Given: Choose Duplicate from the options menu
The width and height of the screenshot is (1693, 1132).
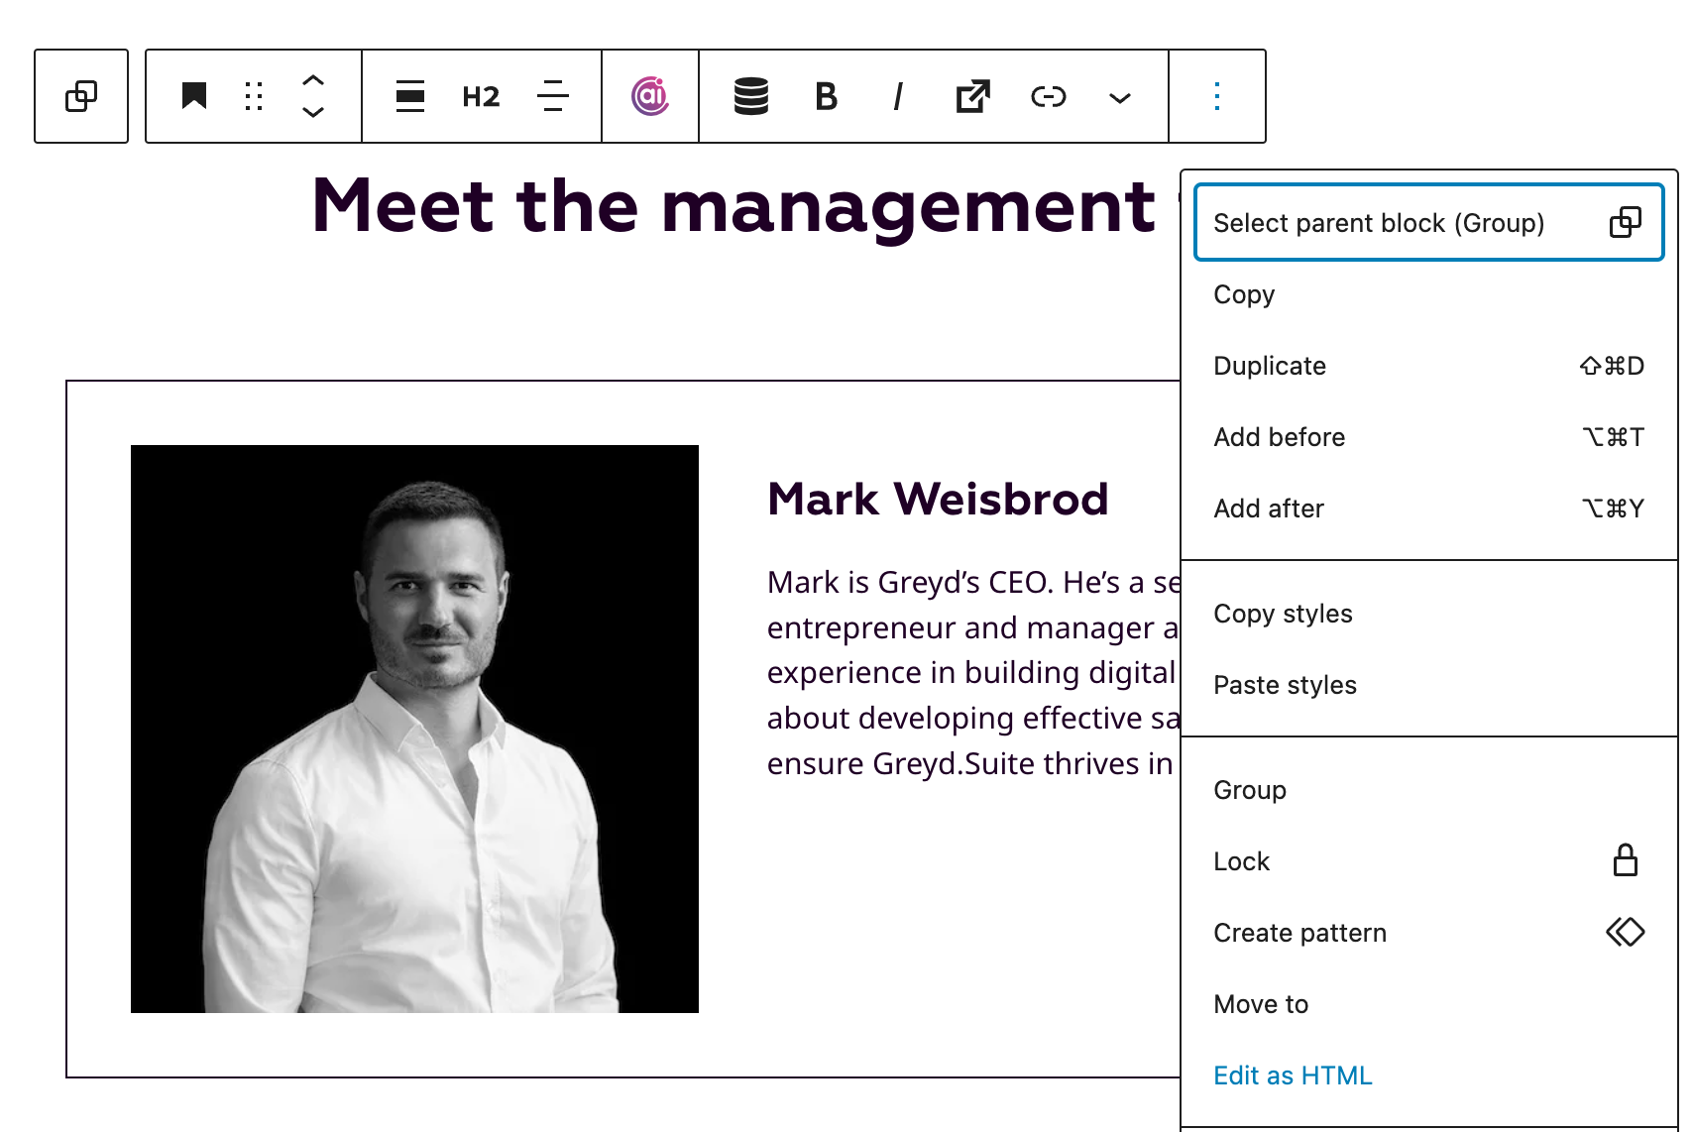Looking at the screenshot, I should click(x=1270, y=366).
